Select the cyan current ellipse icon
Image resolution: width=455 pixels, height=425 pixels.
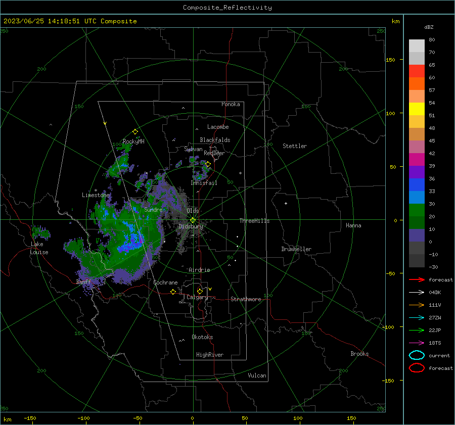[417, 355]
